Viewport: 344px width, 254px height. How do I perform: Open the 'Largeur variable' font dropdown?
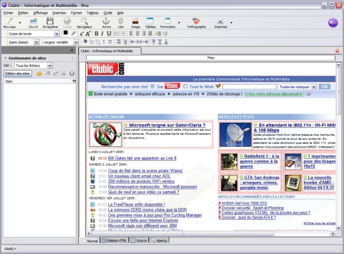[76, 42]
